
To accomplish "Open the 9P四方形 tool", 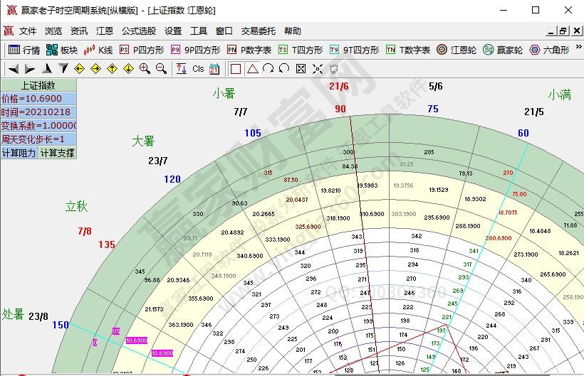I will pyautogui.click(x=196, y=50).
